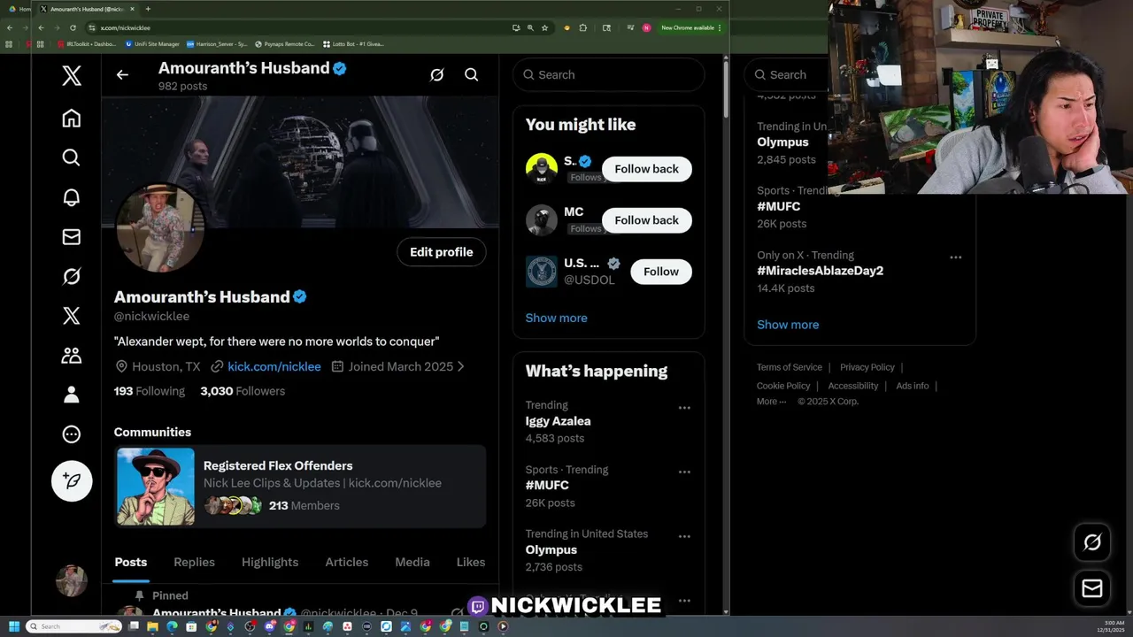Open Grok from the left sidebar
The image size is (1133, 637).
click(72, 276)
